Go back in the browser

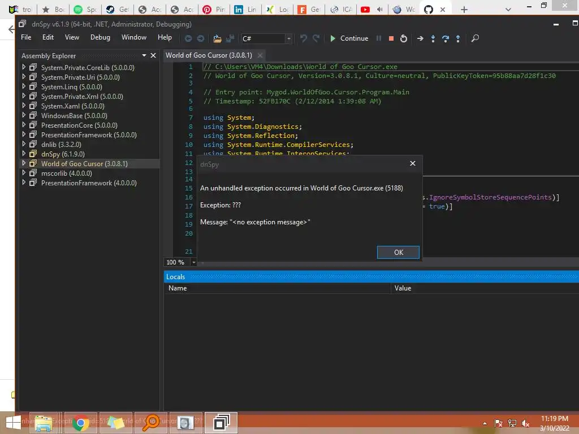[x=11, y=29]
